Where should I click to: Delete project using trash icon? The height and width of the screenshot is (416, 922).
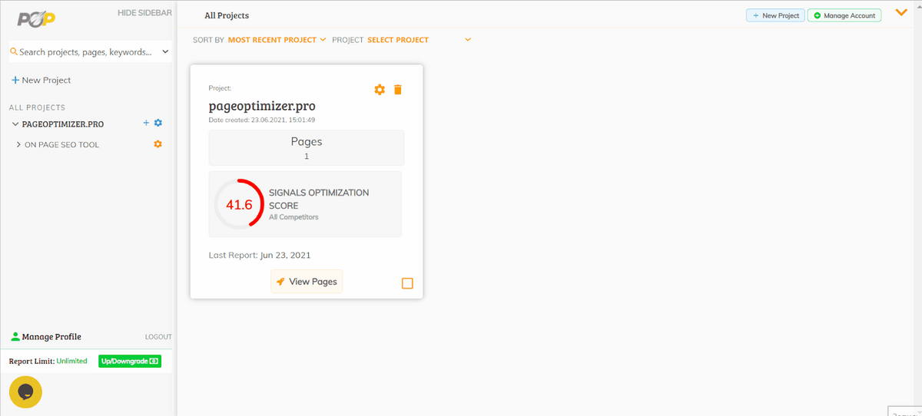[x=397, y=90]
